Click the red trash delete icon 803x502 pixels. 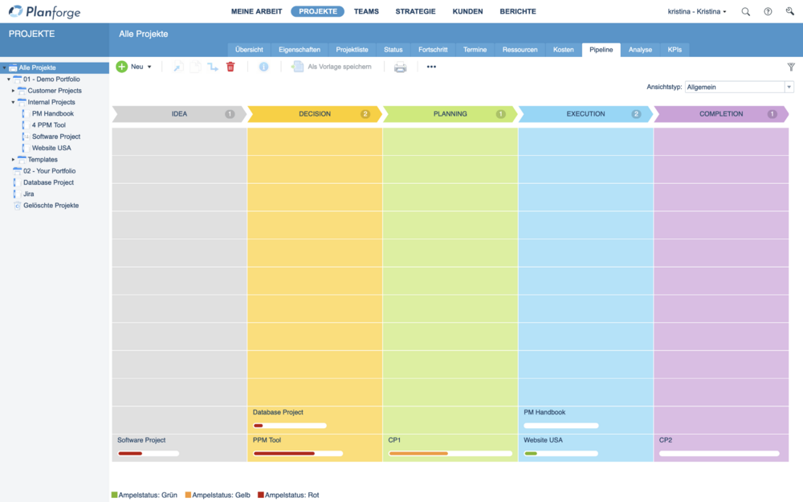tap(230, 67)
